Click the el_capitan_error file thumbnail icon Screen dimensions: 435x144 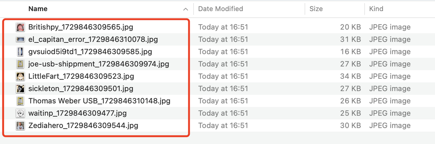click(20, 40)
